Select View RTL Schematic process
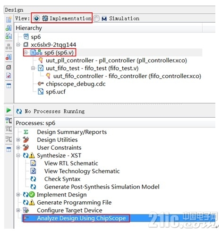Screen dimensions: 221x232 click(x=71, y=163)
